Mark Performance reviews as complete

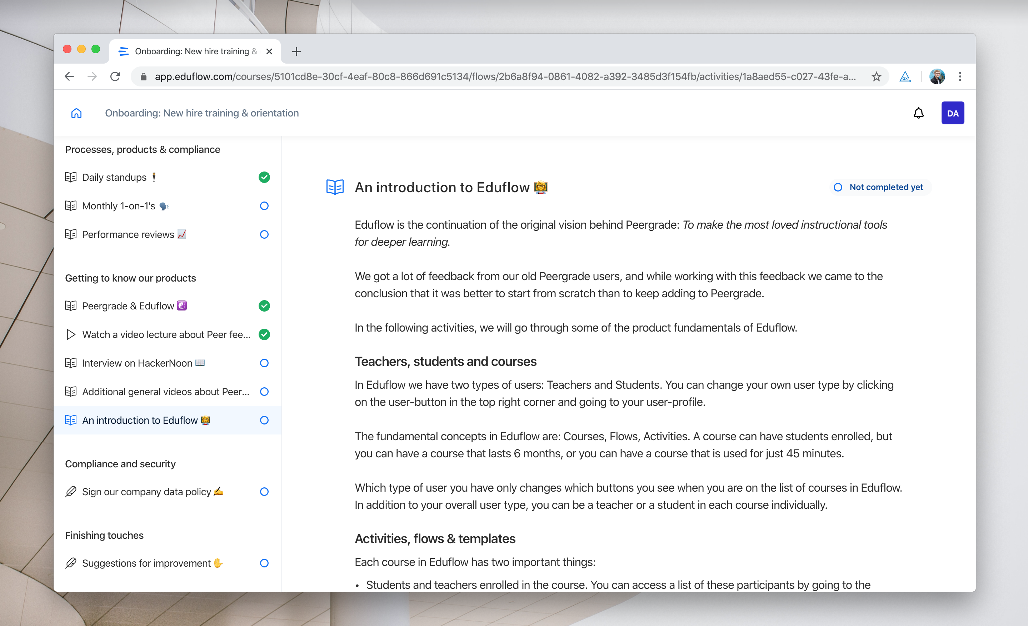tap(264, 234)
